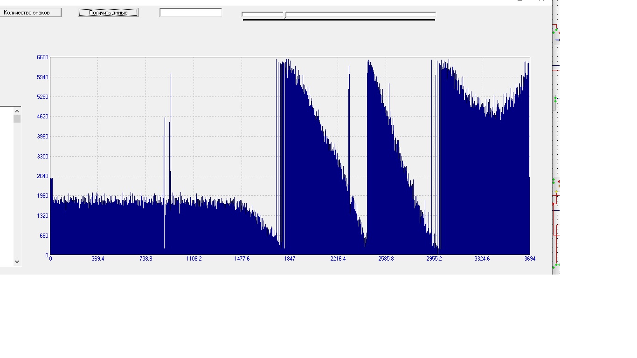Click the black progress bar under the trackbar
The height and width of the screenshot is (358, 637).
tap(339, 20)
